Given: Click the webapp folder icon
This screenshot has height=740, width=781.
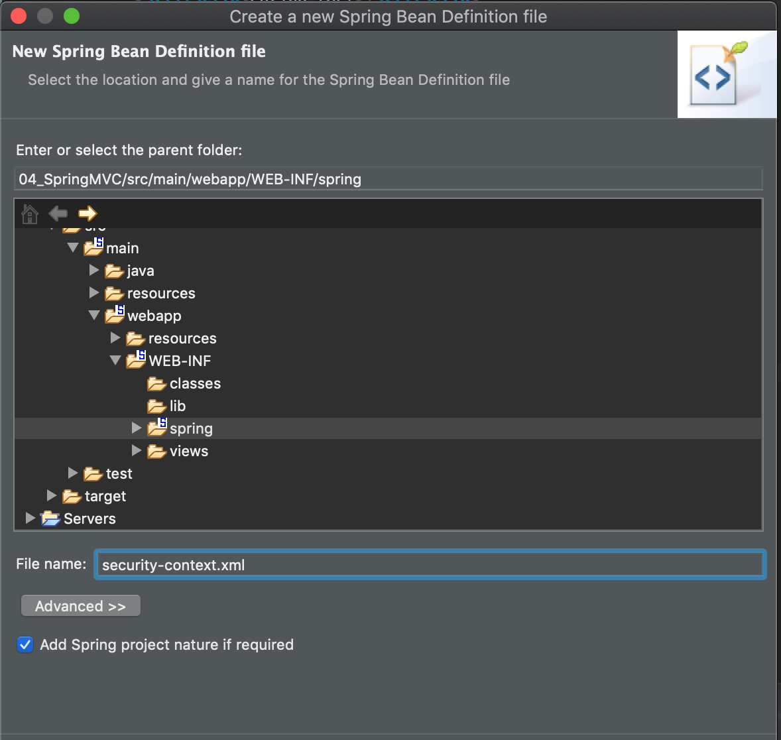Looking at the screenshot, I should tap(115, 315).
